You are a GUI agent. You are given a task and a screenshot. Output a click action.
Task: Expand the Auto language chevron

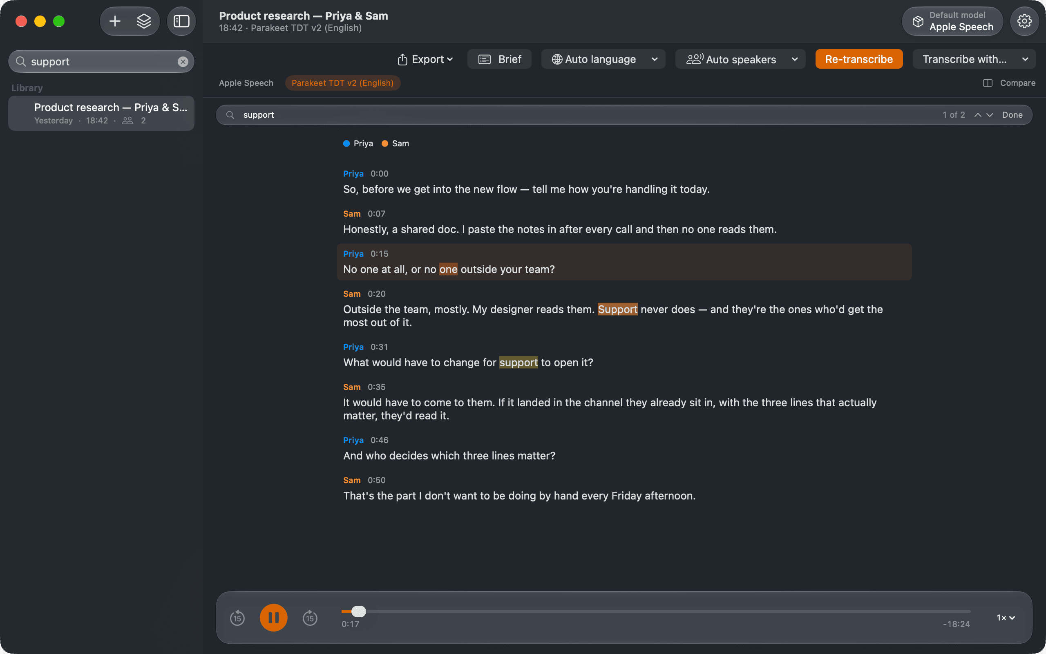click(x=655, y=59)
